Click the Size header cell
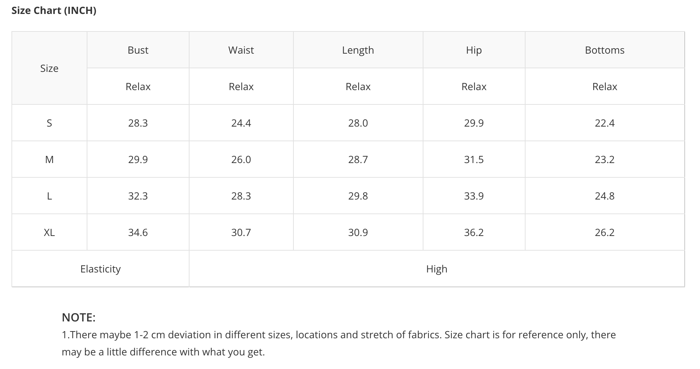Image resolution: width=700 pixels, height=369 pixels. pos(49,68)
